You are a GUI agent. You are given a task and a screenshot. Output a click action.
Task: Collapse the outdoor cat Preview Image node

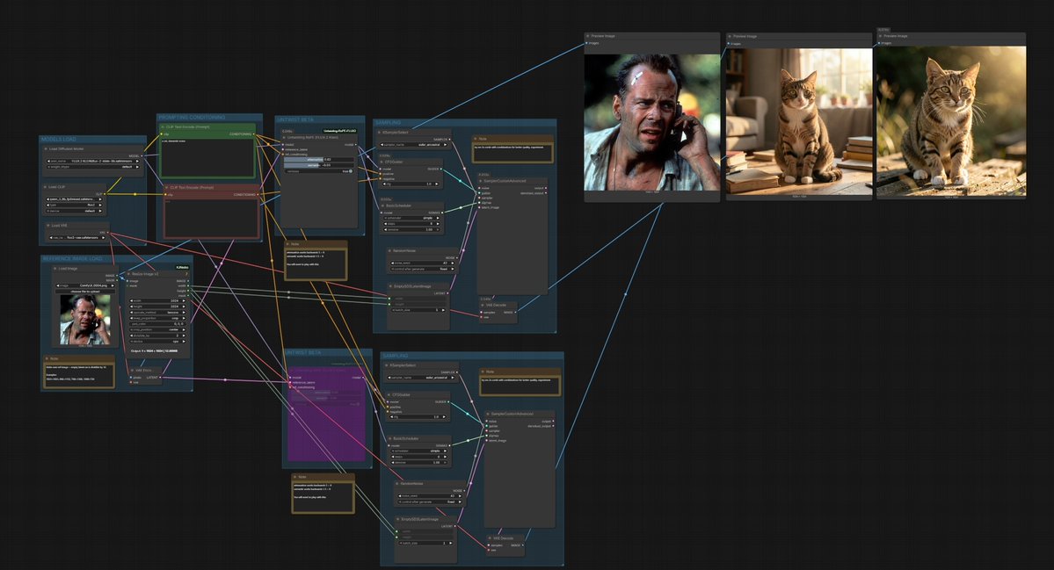(x=881, y=36)
